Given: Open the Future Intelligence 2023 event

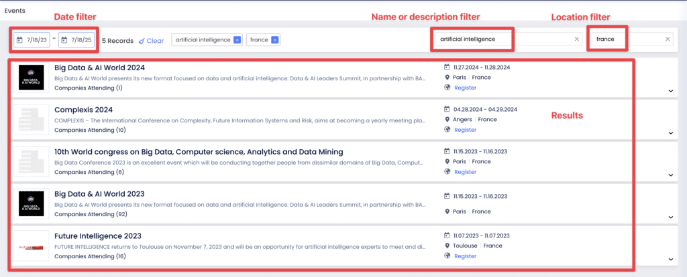Looking at the screenshot, I should (x=98, y=236).
